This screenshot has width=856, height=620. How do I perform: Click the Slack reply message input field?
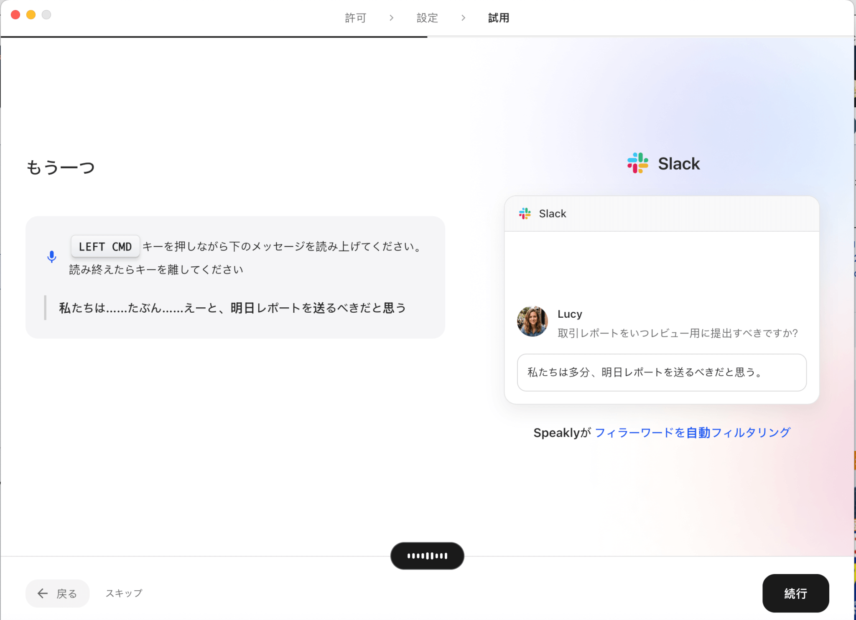click(x=662, y=372)
